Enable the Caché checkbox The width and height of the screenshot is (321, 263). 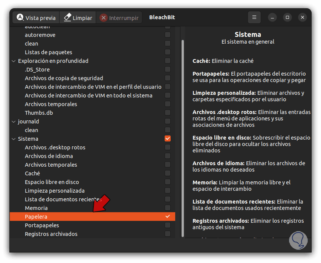point(168,173)
